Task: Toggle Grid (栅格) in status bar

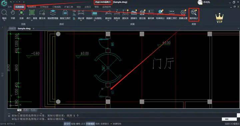Action: (78, 124)
